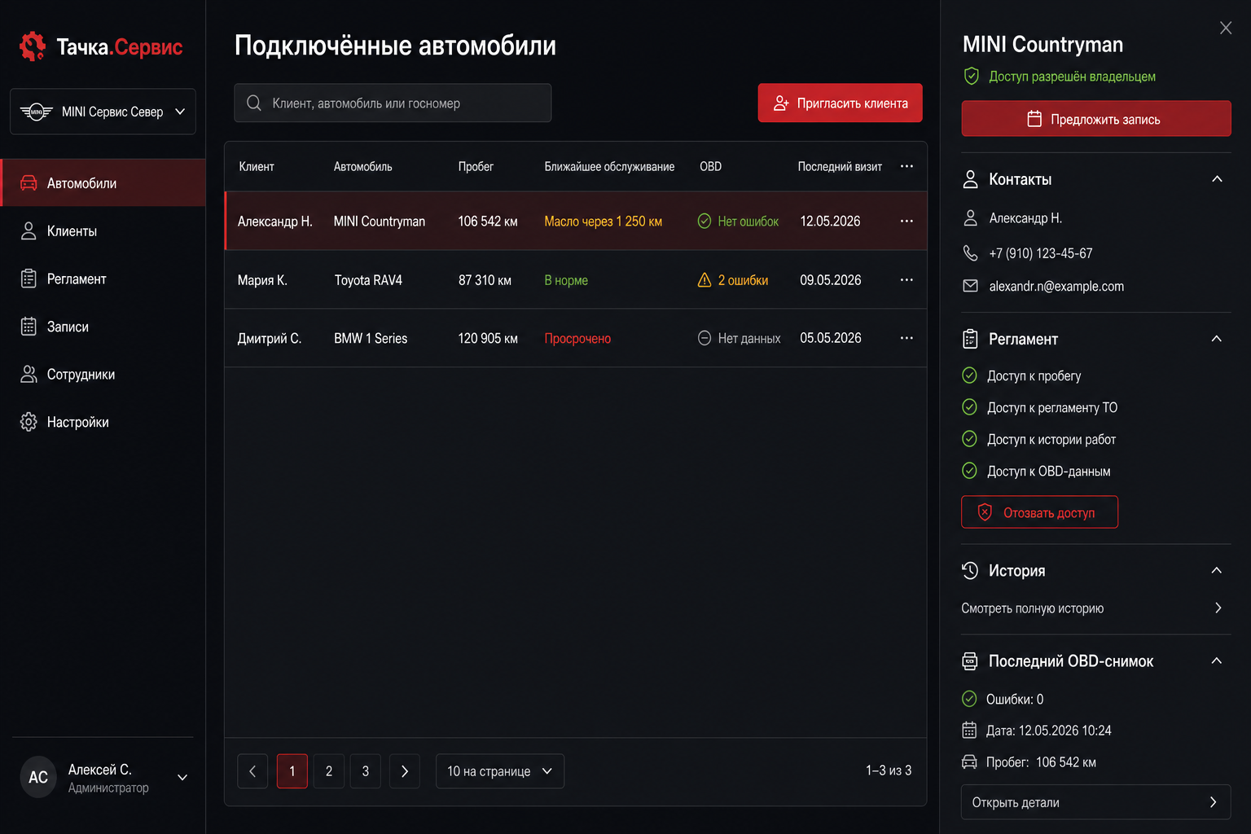The height and width of the screenshot is (834, 1251).
Task: Click the car icon beside Пробег
Action: pos(969,762)
